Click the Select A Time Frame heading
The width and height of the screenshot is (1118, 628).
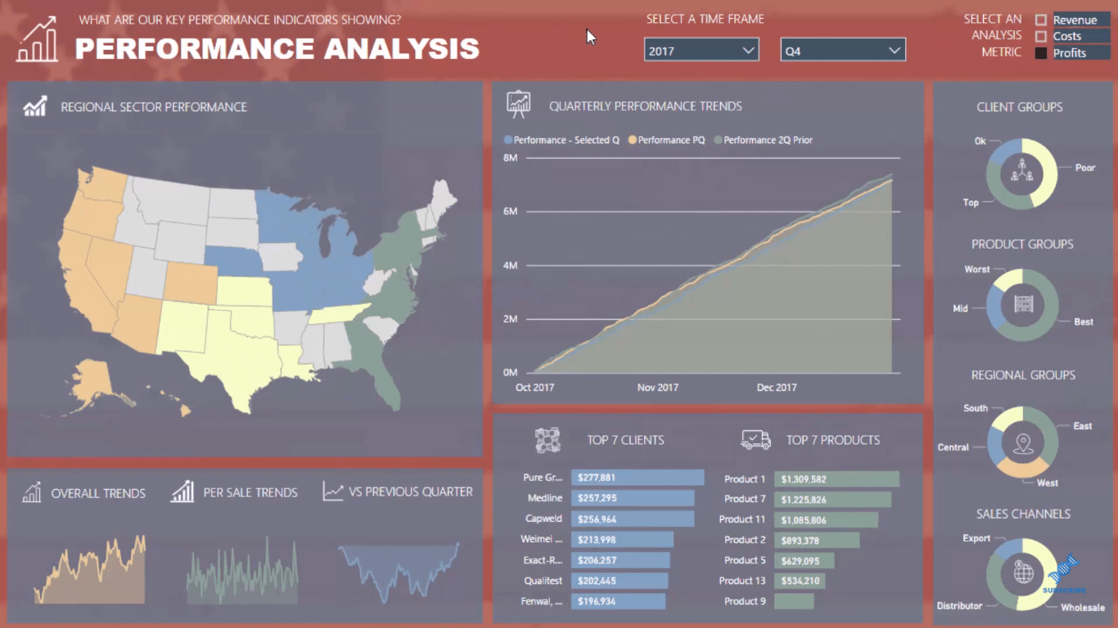[705, 19]
